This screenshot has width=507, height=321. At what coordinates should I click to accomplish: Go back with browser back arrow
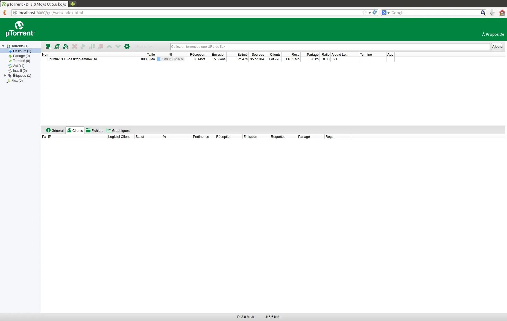(5, 13)
